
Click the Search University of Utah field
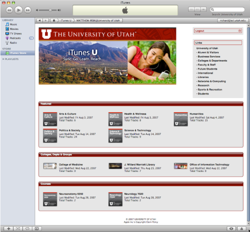pyautogui.click(x=227, y=9)
